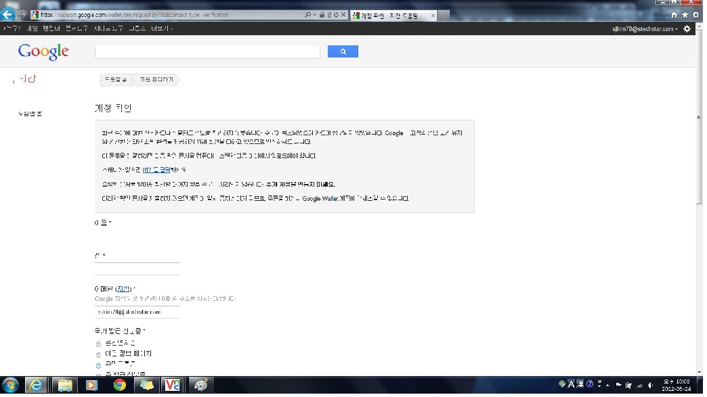
Task: Focus the Google search text box
Action: pos(207,52)
